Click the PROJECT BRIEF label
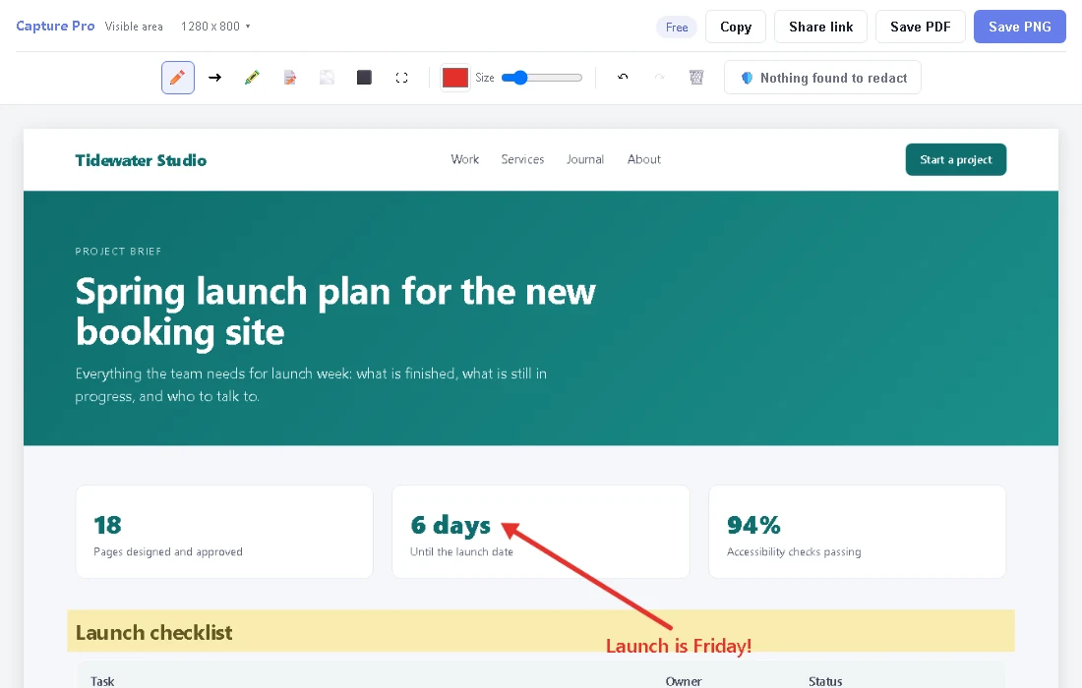 click(x=119, y=251)
